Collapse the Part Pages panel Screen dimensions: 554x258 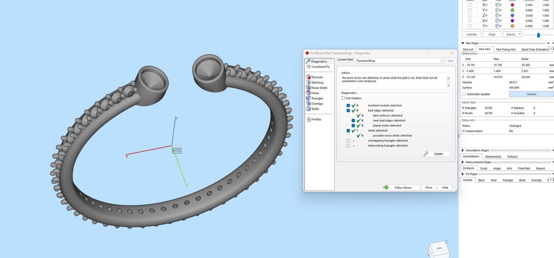[463, 43]
